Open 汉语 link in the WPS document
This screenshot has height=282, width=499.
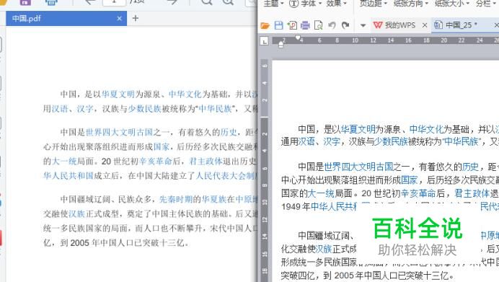click(x=306, y=141)
